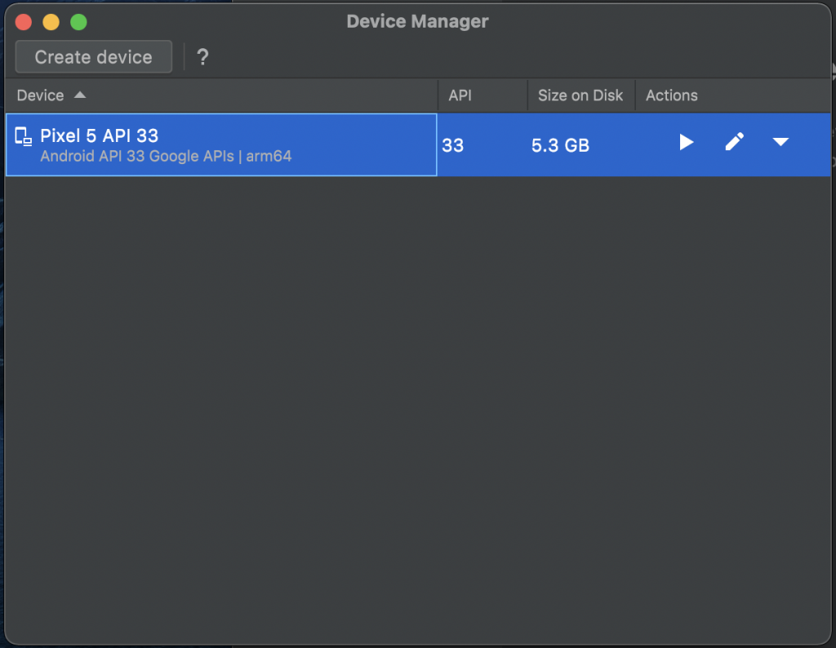Maximize the window with green button
This screenshot has width=836, height=648.
(78, 23)
